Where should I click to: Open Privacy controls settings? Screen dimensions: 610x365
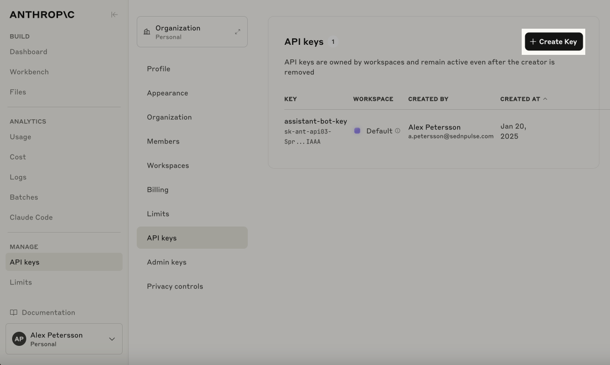[x=175, y=286]
